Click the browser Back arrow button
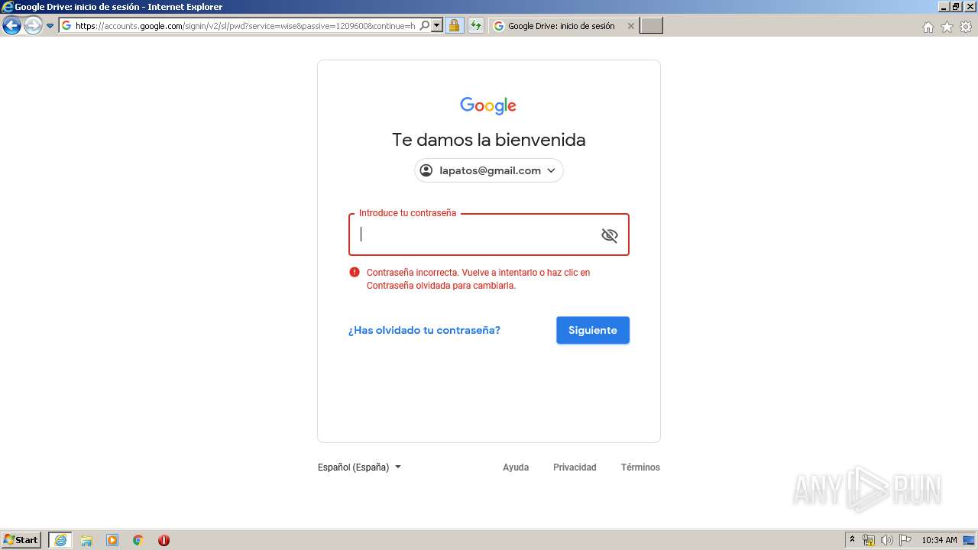 point(11,26)
